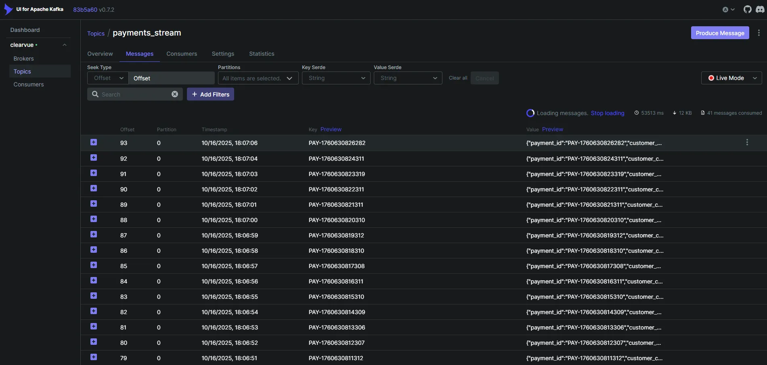Expand message row with offset 81
The height and width of the screenshot is (365, 767).
[x=94, y=326]
